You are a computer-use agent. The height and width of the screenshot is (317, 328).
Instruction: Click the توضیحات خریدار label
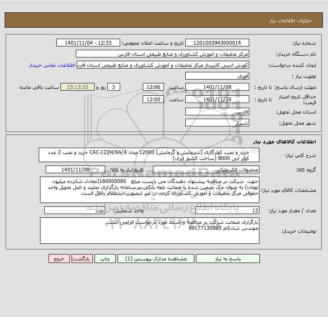click(x=299, y=231)
